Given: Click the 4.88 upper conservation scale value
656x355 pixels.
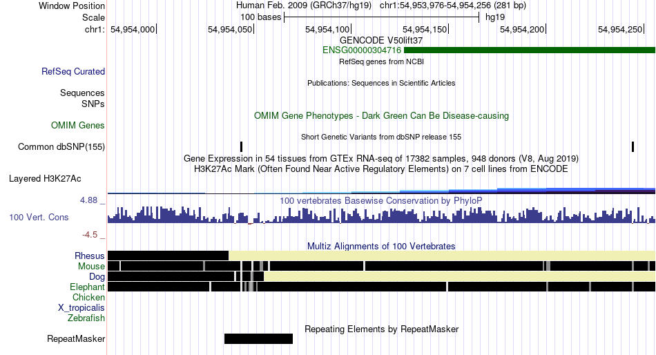Looking at the screenshot, I should 88,200.
